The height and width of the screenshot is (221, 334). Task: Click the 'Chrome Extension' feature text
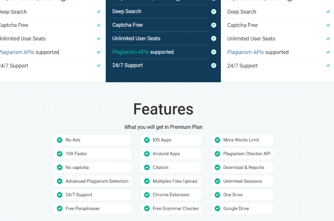(x=171, y=195)
